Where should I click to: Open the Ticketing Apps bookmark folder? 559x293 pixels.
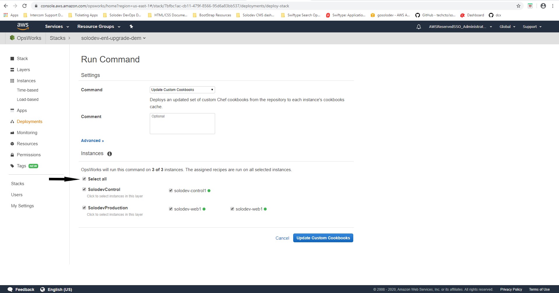[83, 15]
